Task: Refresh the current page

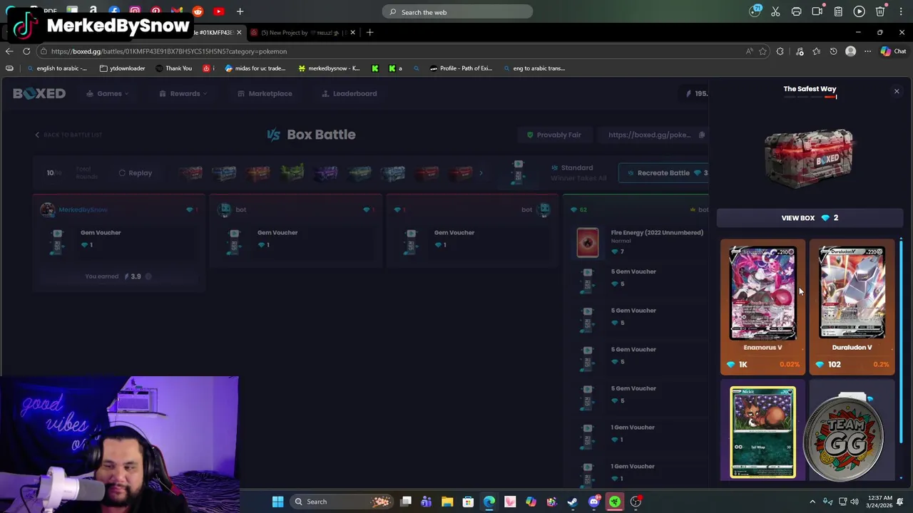Action: (26, 51)
